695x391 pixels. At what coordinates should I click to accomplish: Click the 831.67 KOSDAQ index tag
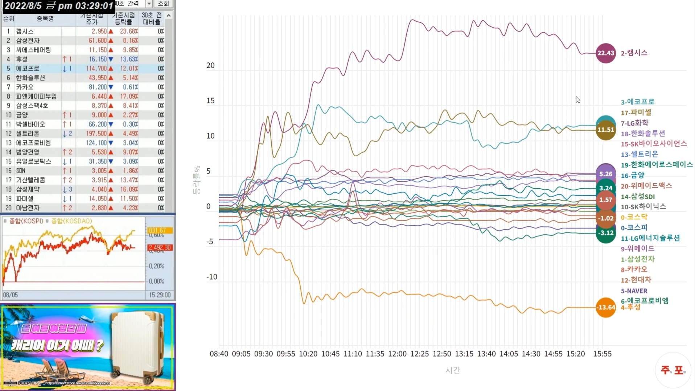(x=160, y=230)
